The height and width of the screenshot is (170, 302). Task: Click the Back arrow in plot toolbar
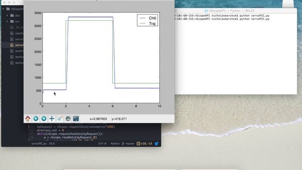(36, 119)
